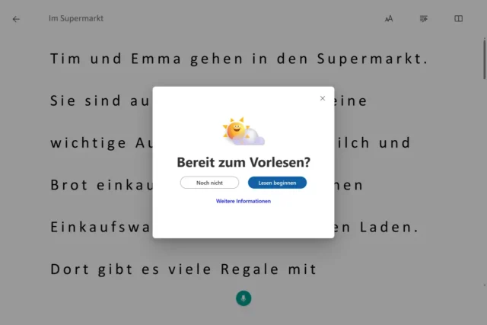Open the reading preferences book icon

[x=458, y=18]
